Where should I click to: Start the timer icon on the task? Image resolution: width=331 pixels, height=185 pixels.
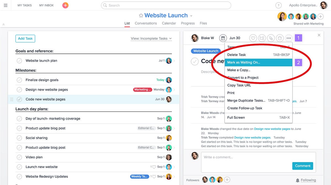(x=280, y=38)
